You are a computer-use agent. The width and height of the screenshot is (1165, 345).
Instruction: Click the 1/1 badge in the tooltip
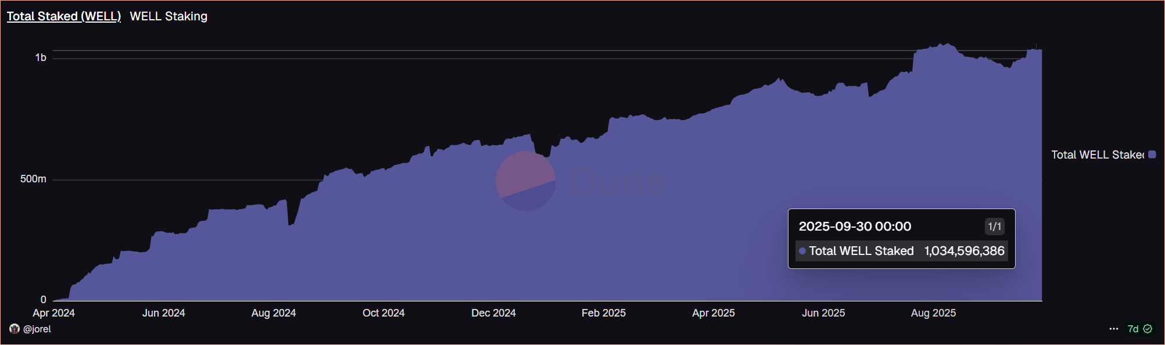click(995, 227)
